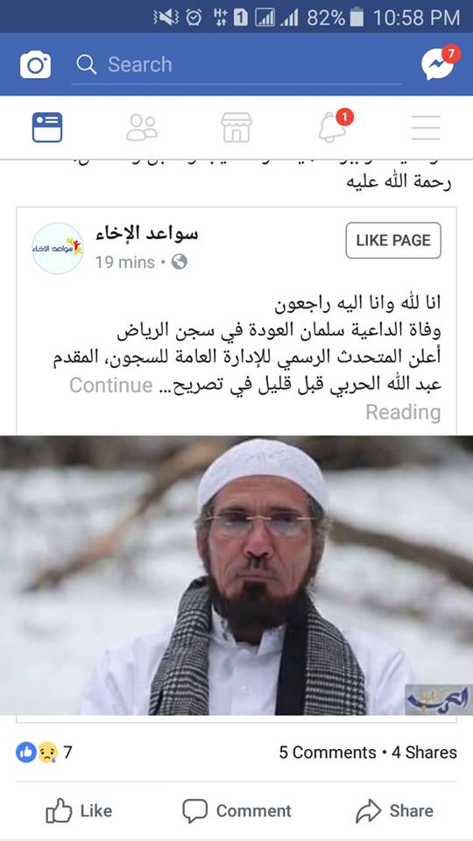View the 4 Shares link

(424, 753)
